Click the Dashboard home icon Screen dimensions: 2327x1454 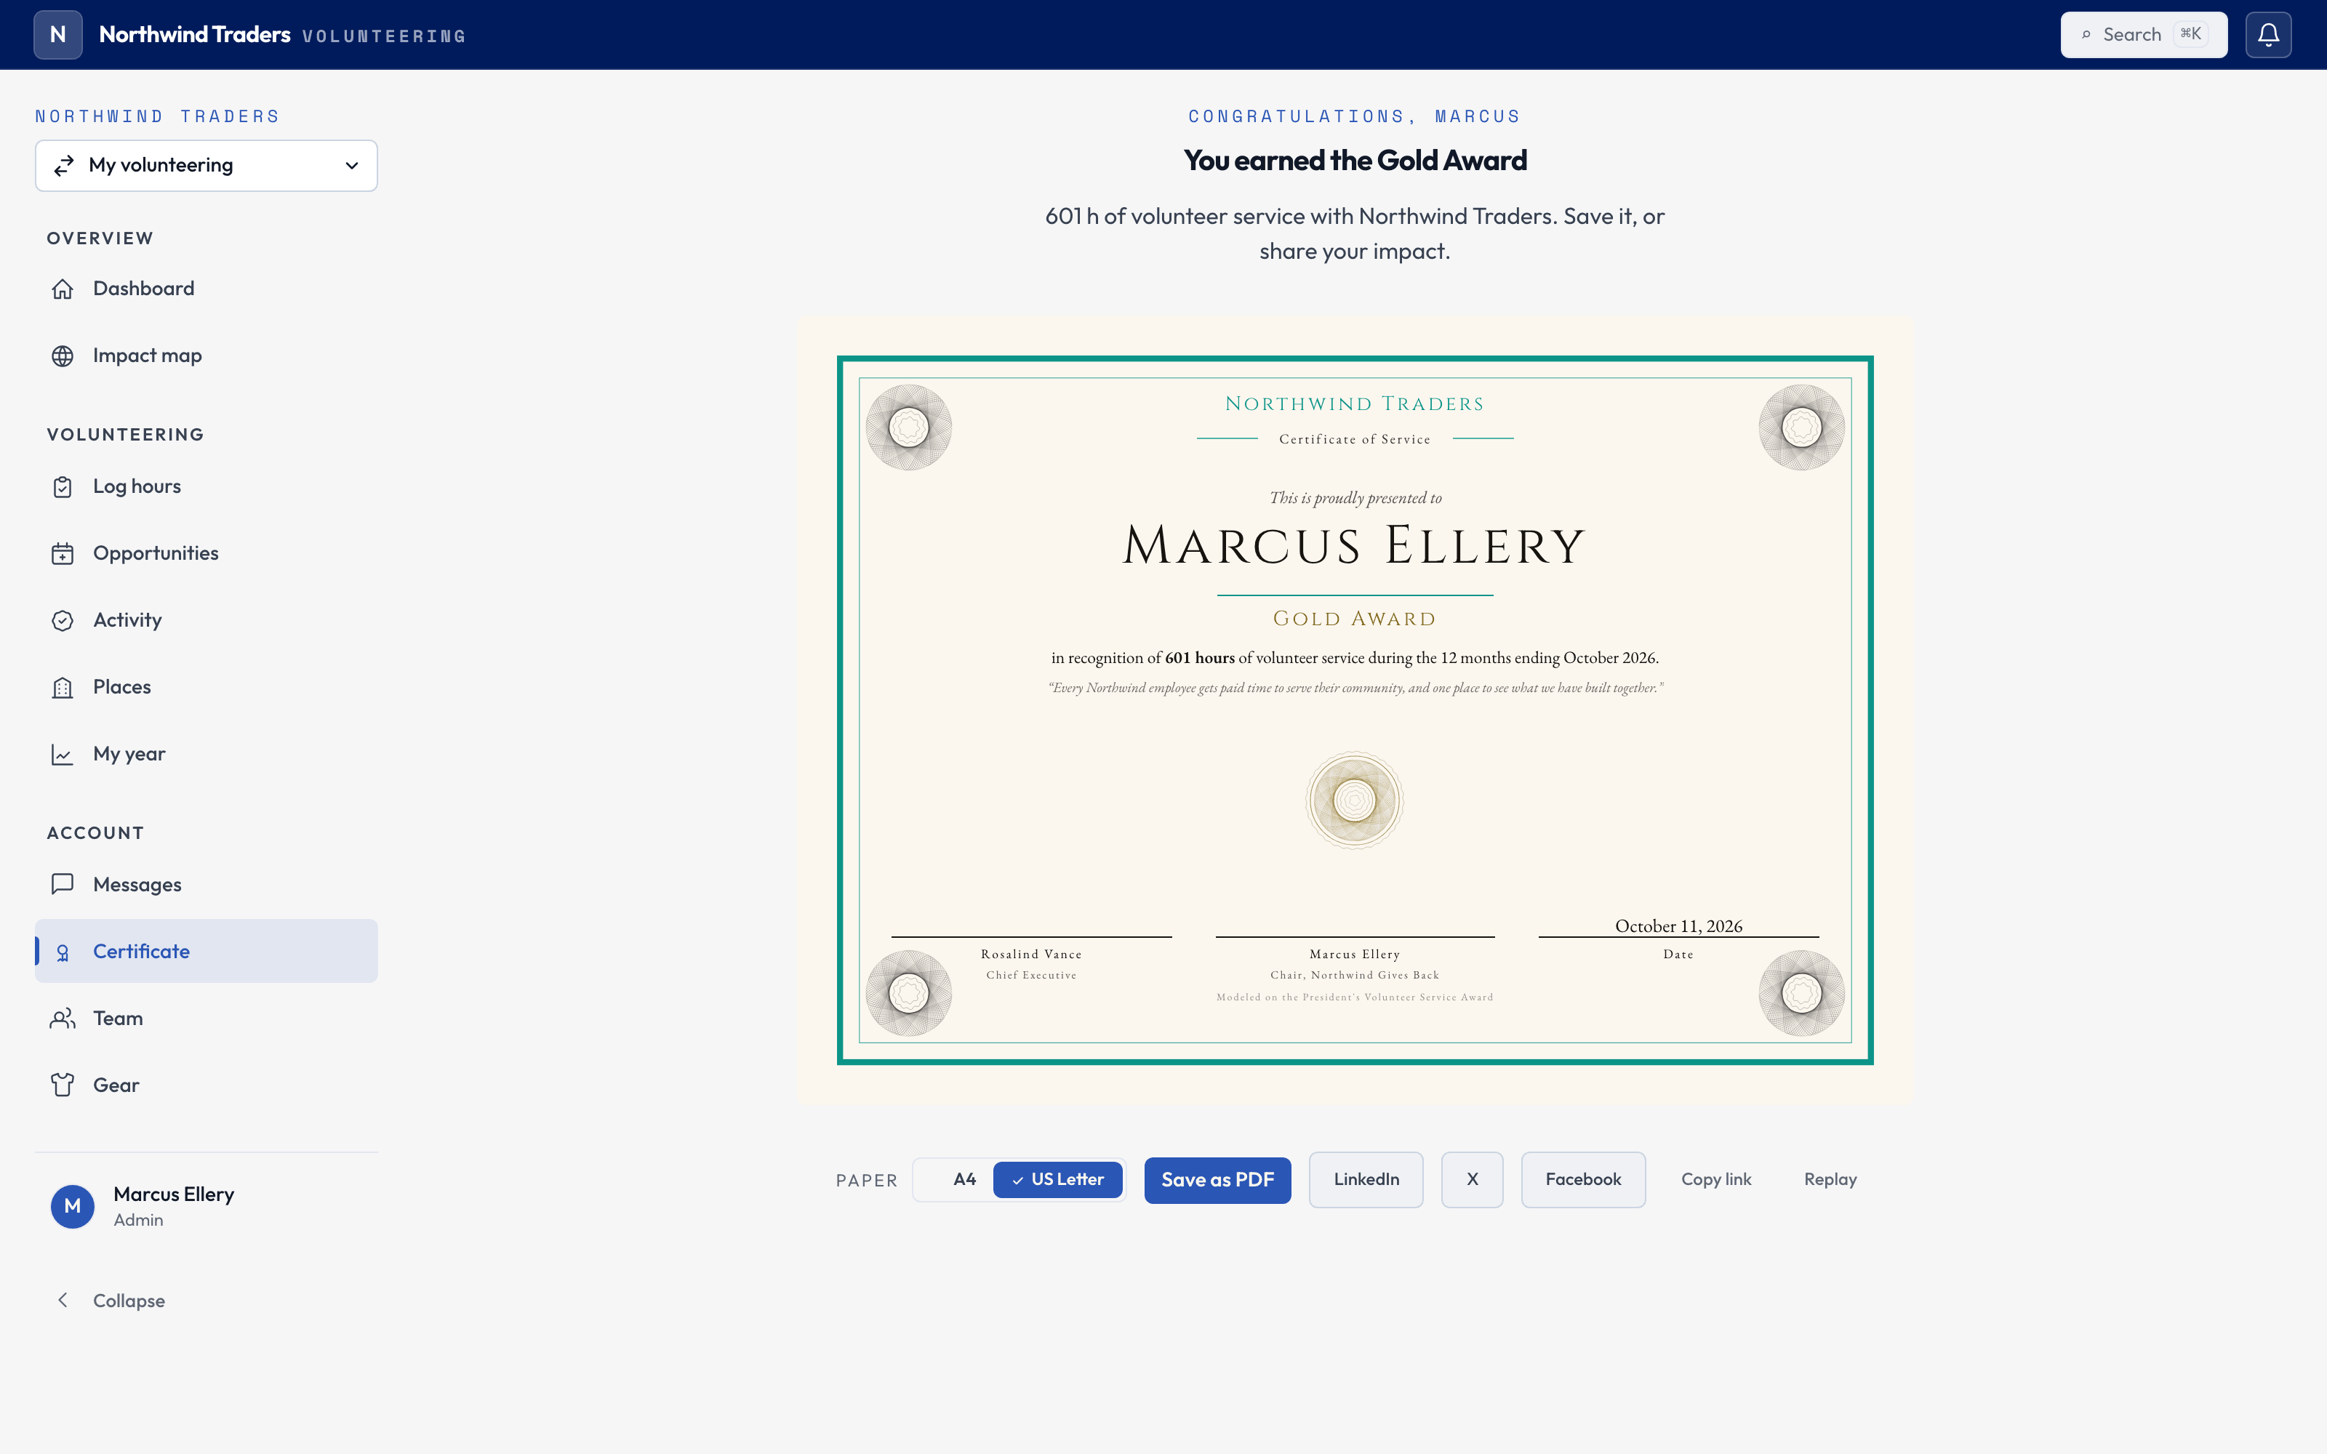tap(63, 289)
